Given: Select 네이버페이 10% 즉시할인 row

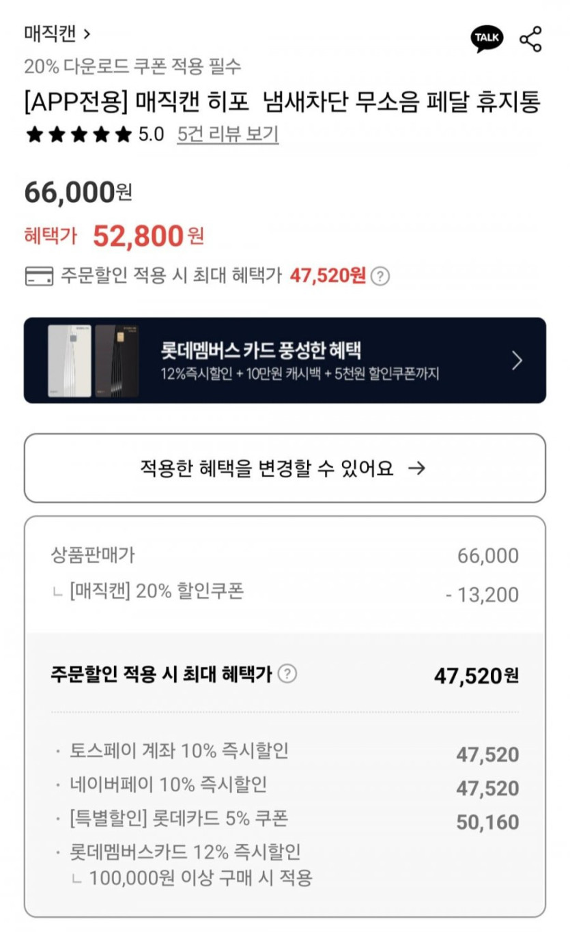Looking at the screenshot, I should [168, 785].
